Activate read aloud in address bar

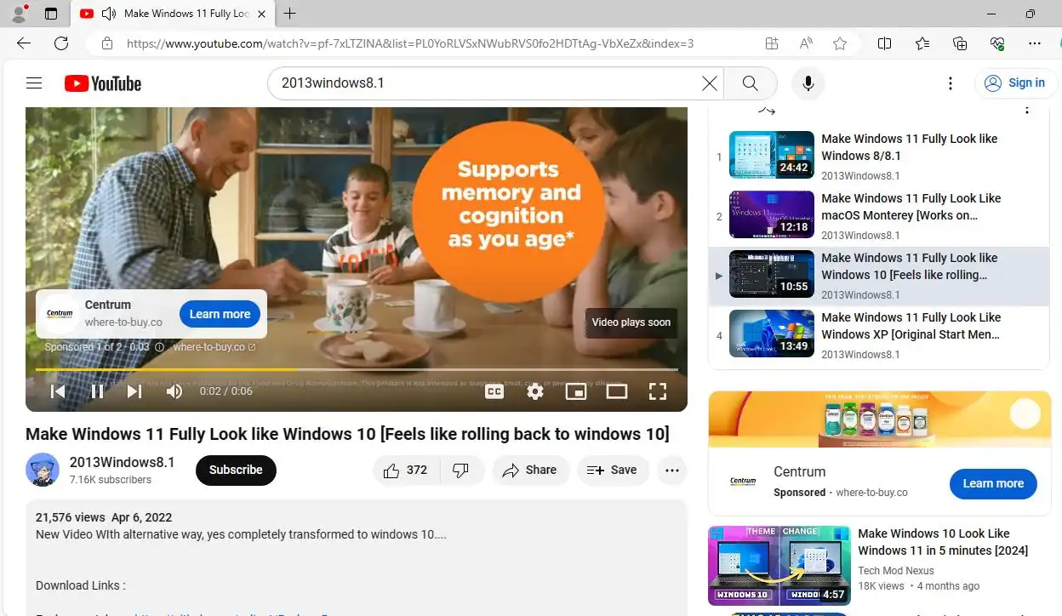click(x=806, y=43)
